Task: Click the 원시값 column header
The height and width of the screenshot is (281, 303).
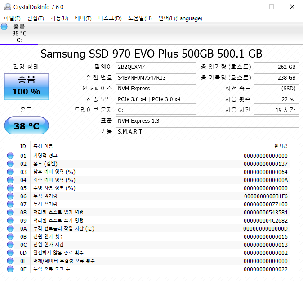Action: pyautogui.click(x=281, y=146)
